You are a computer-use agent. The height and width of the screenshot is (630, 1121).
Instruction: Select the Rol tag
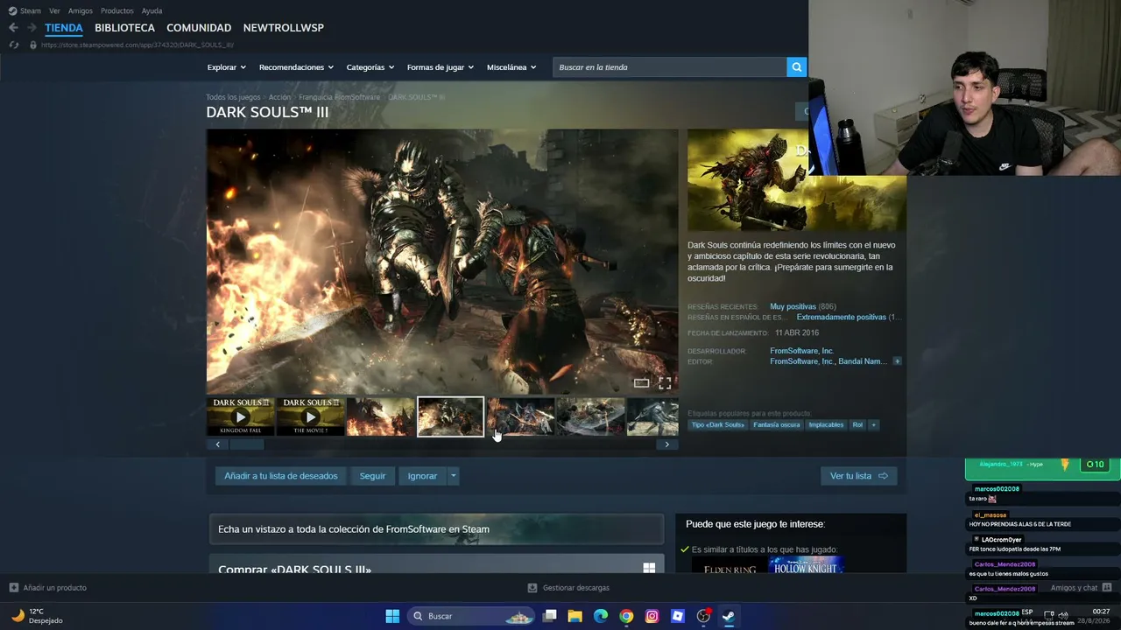tap(857, 425)
